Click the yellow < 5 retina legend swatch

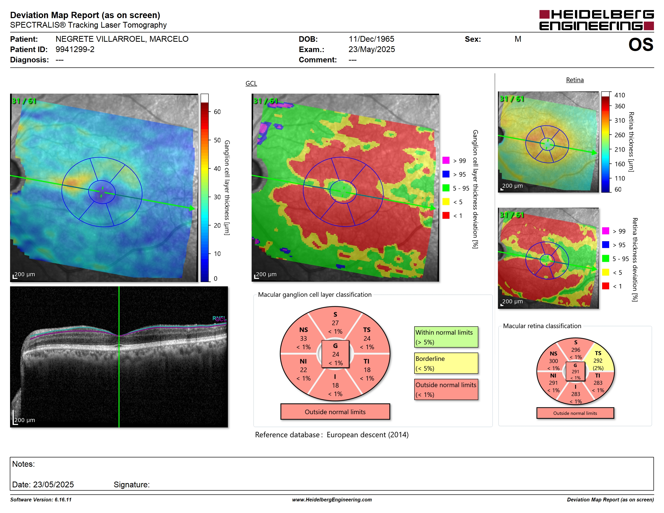pyautogui.click(x=606, y=272)
